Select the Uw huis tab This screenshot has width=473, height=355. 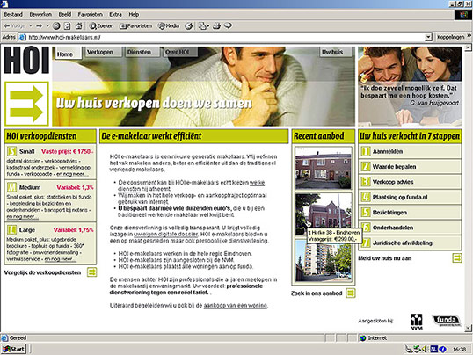[335, 52]
